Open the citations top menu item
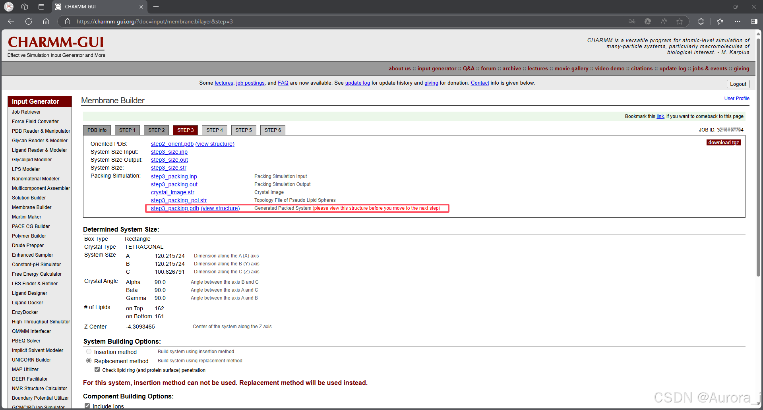The image size is (763, 410). 642,68
